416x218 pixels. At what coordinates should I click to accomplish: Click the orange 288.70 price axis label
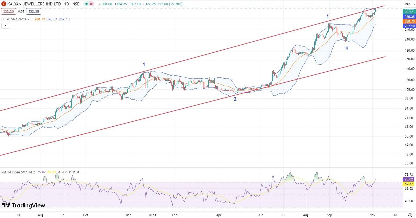coord(409,21)
